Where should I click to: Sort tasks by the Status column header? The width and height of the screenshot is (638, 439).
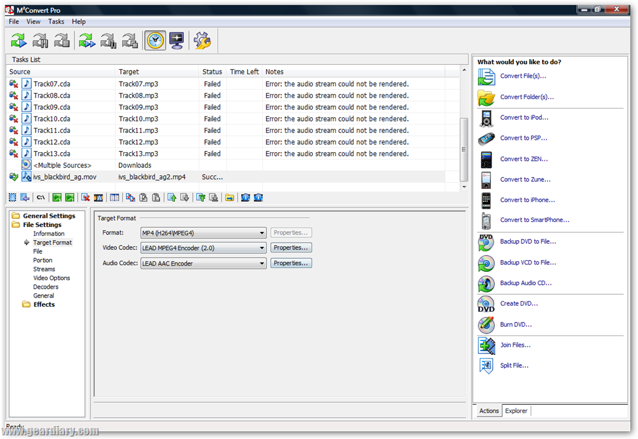click(x=212, y=72)
